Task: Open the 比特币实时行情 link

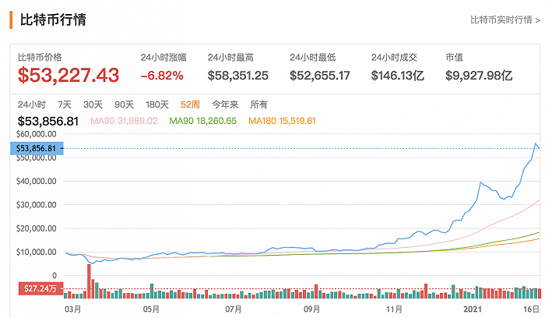Action: click(505, 19)
